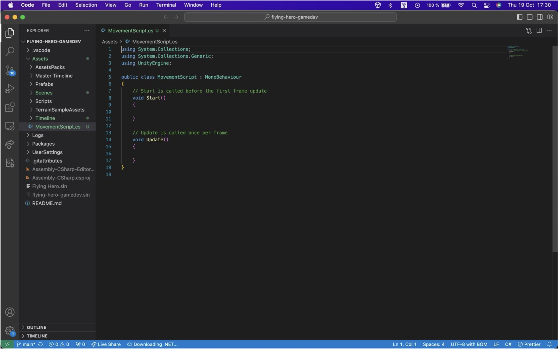Click the remote window indicator in status bar
558x349 pixels.
tap(7, 344)
